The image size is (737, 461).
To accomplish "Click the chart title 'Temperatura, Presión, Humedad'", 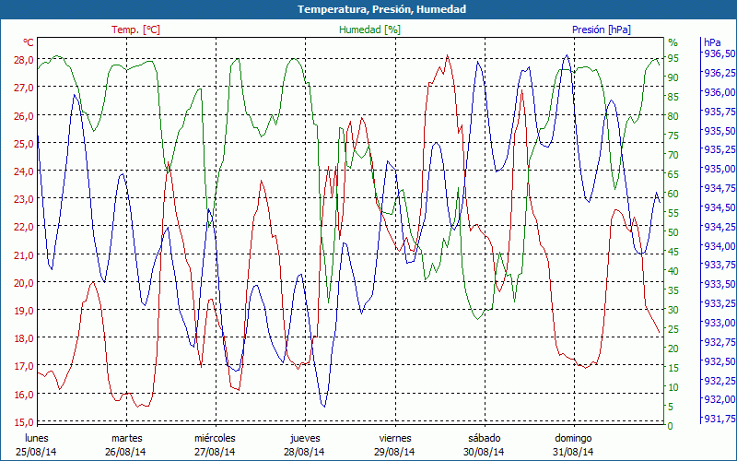I will [x=381, y=9].
